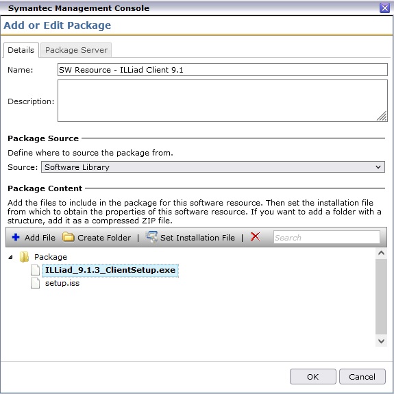Image resolution: width=394 pixels, height=394 pixels.
Task: Click the red X delete icon
Action: (x=255, y=236)
